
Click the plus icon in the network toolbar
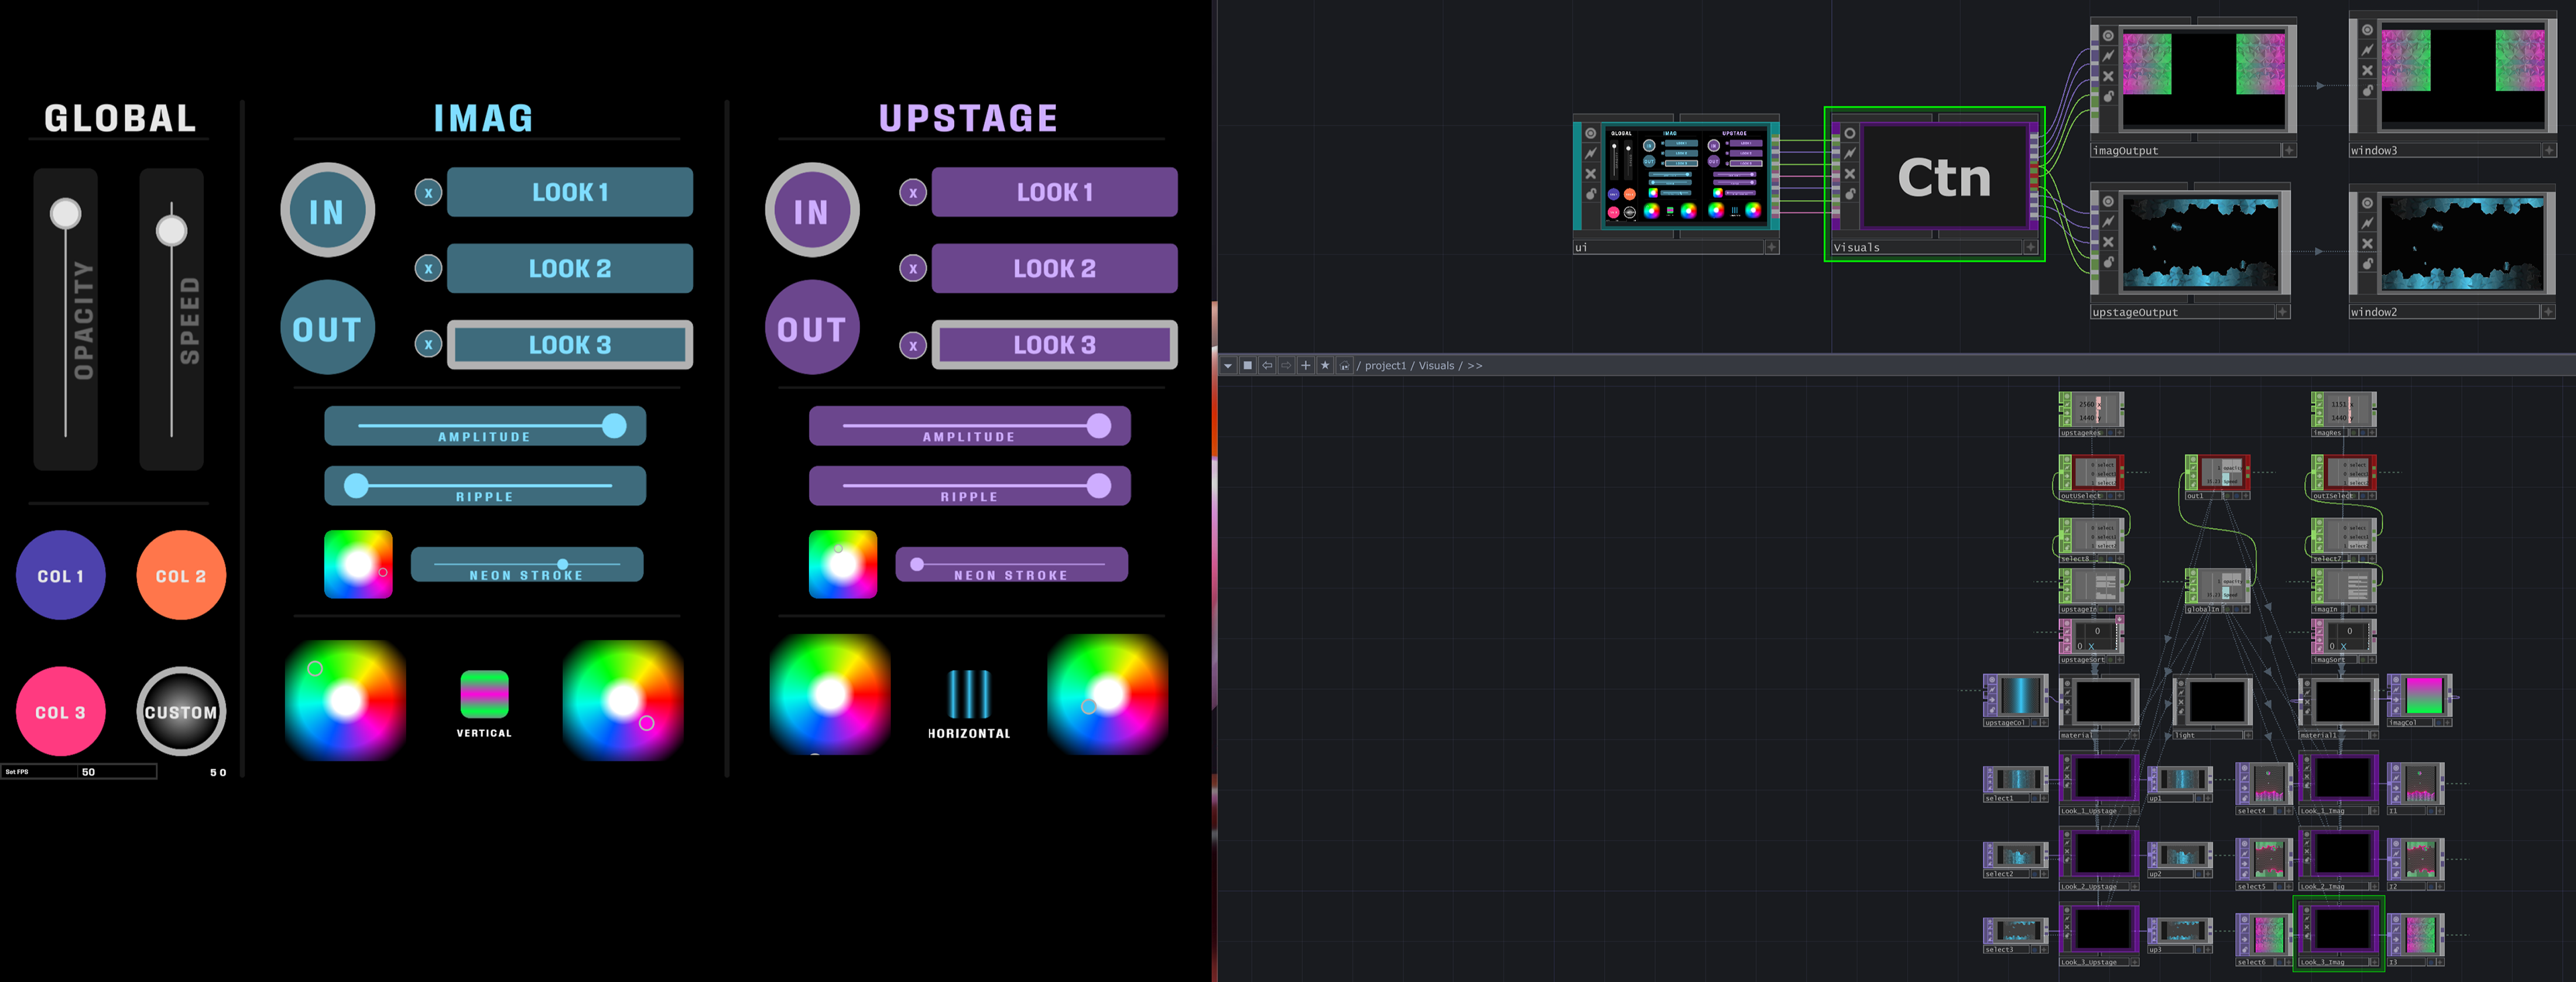[x=1306, y=365]
